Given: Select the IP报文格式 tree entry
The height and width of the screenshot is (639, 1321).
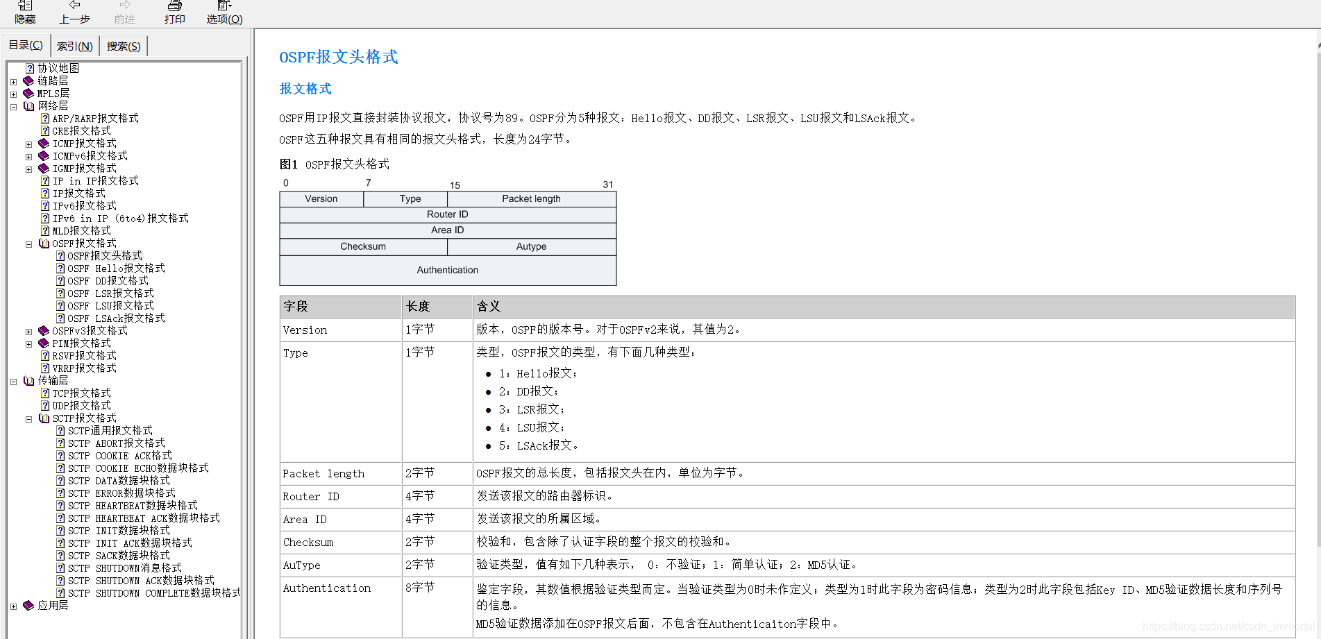Looking at the screenshot, I should [x=78, y=194].
